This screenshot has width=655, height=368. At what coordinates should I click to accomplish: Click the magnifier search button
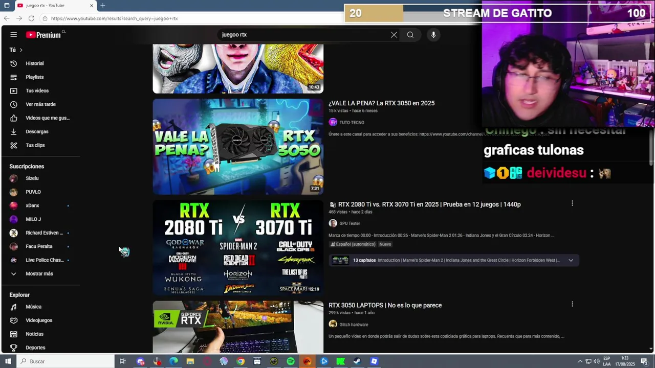pyautogui.click(x=410, y=35)
